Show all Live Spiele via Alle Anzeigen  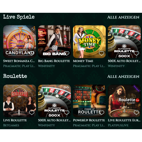coord(123,17)
